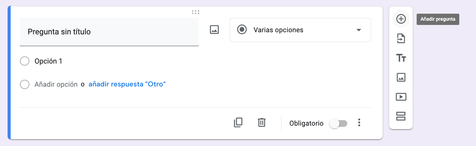Add an image from the sidebar

pyautogui.click(x=401, y=77)
